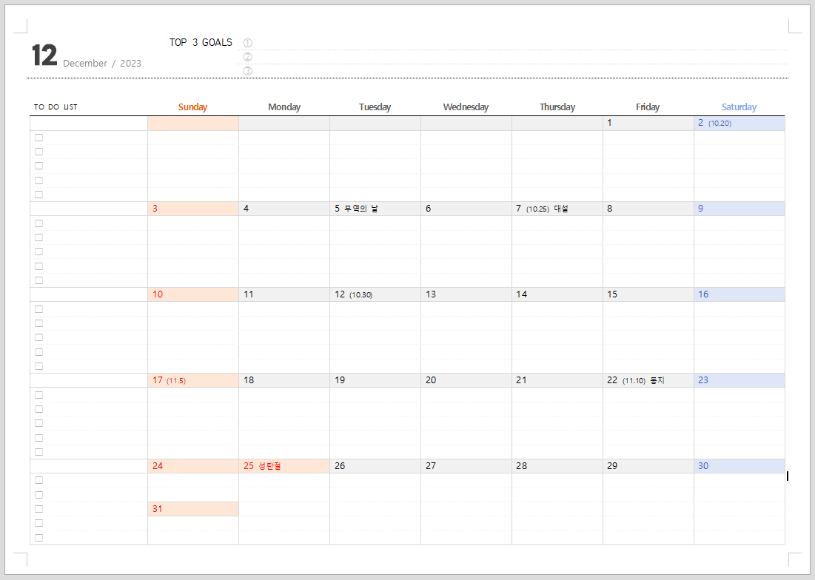
Task: Check the bottom-most to-do checkbox in the week of December 24
Action: point(39,538)
